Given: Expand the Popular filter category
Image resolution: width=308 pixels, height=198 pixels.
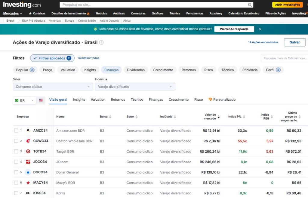Looking at the screenshot, I should pyautogui.click(x=25, y=70).
